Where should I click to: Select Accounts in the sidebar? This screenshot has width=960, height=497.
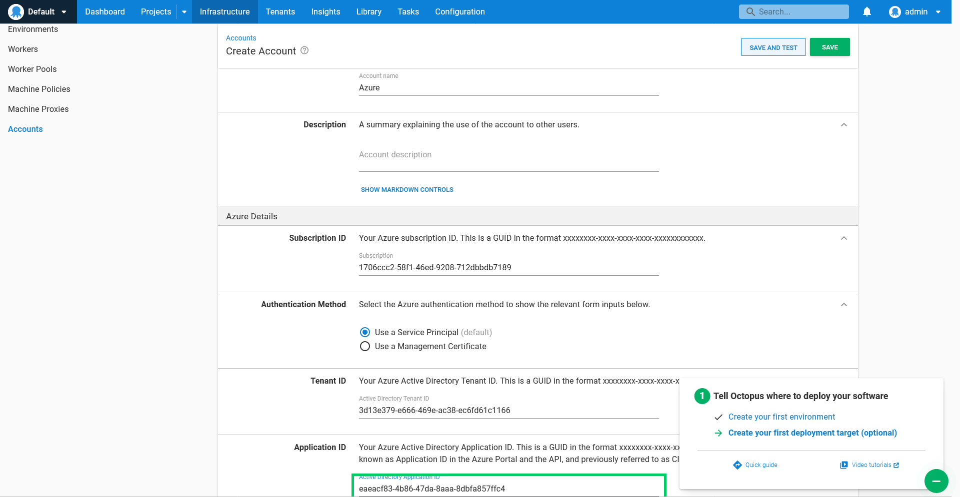tap(25, 129)
